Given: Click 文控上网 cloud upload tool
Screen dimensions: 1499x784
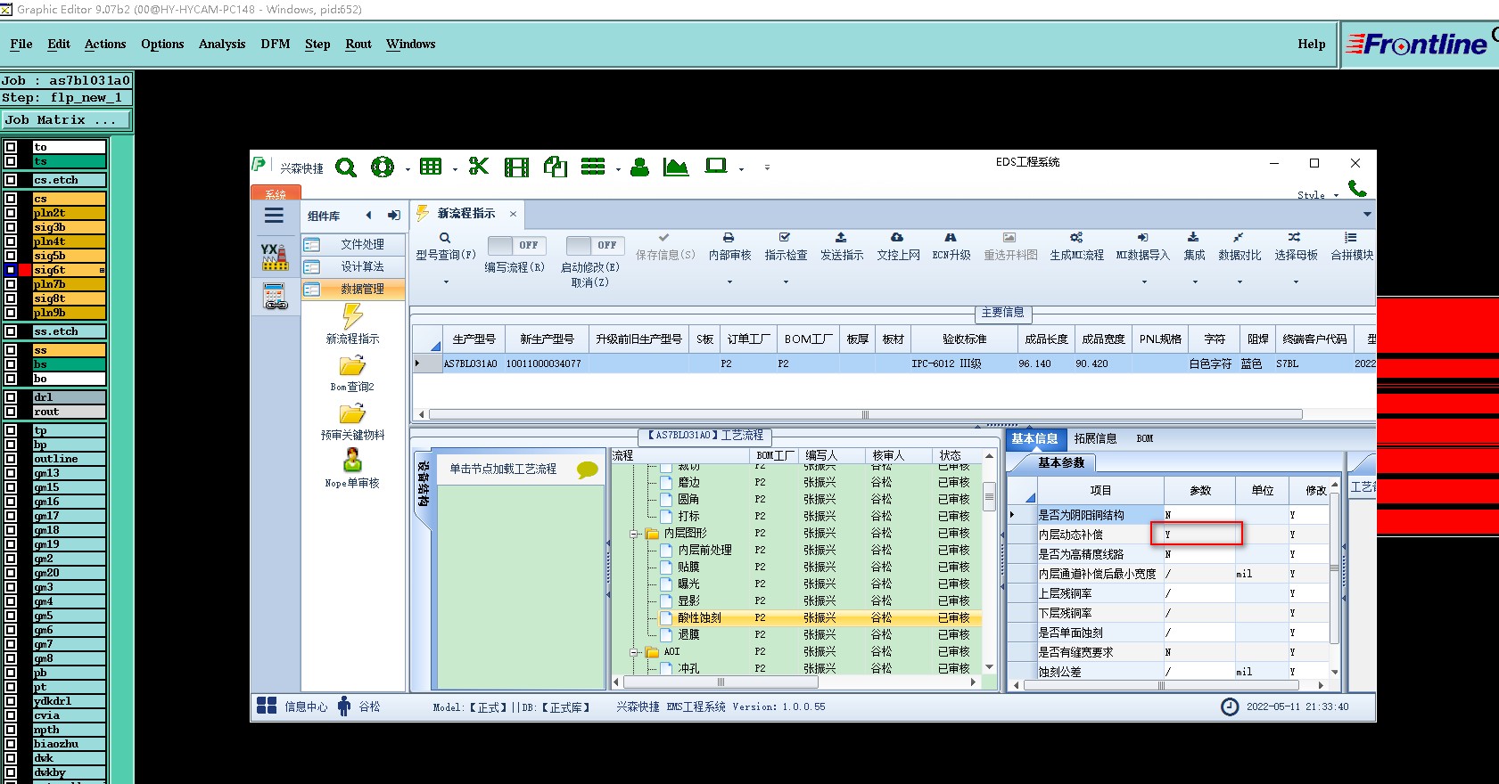Looking at the screenshot, I should [x=898, y=246].
